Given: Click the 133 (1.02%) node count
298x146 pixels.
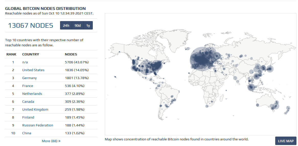Looking at the screenshot, I should (75, 133).
